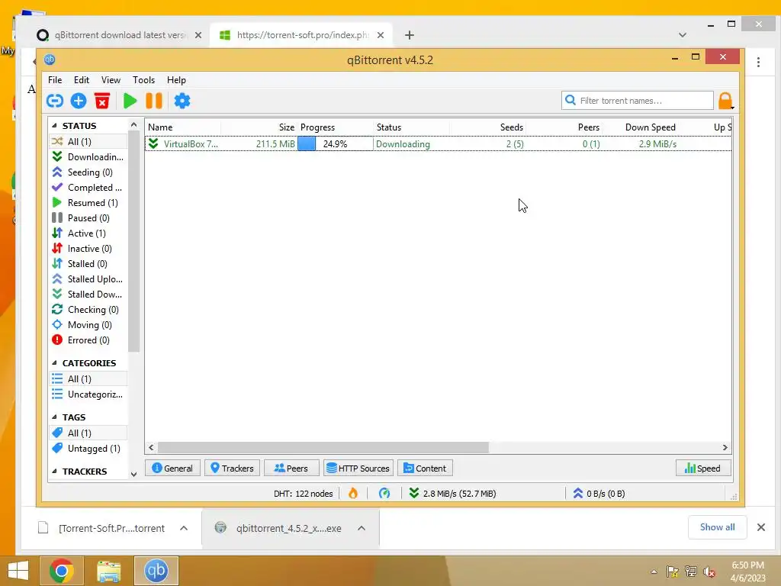Sort by Seeds column header
Viewport: 781px width, 586px height.
pos(487,127)
